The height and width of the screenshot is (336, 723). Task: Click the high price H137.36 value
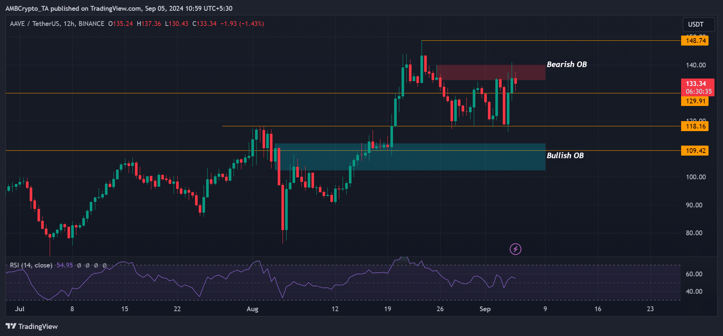(149, 24)
